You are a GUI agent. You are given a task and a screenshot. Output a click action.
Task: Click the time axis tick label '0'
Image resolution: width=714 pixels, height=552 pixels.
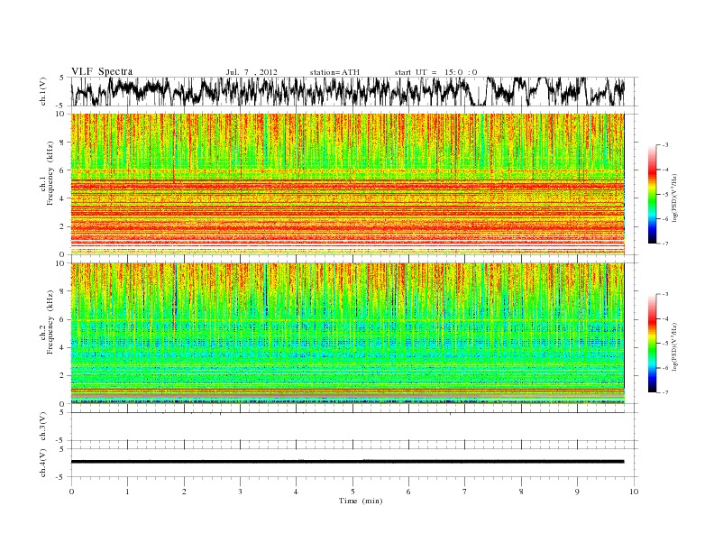71,492
